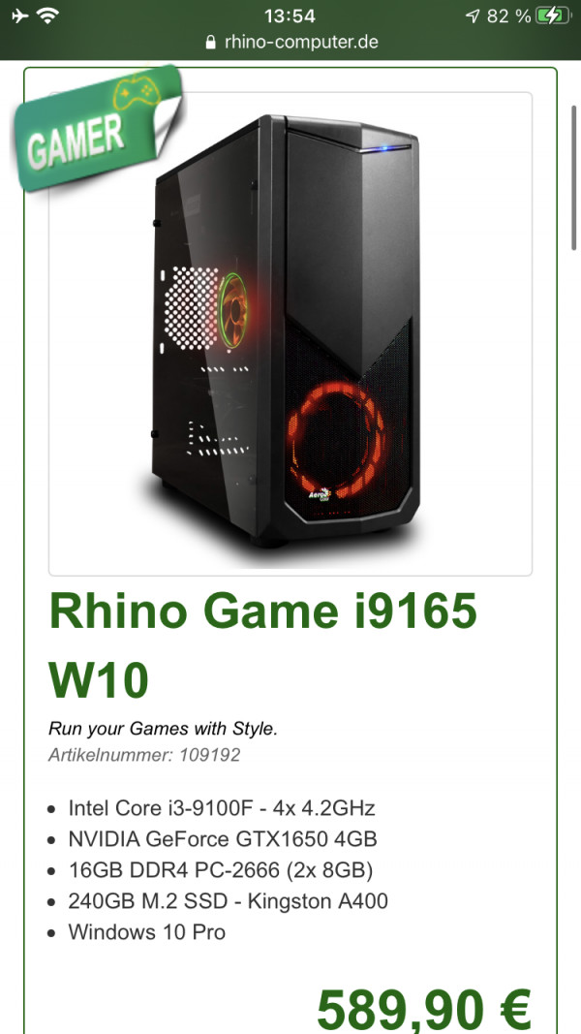Tap the charging battery icon

point(553,16)
